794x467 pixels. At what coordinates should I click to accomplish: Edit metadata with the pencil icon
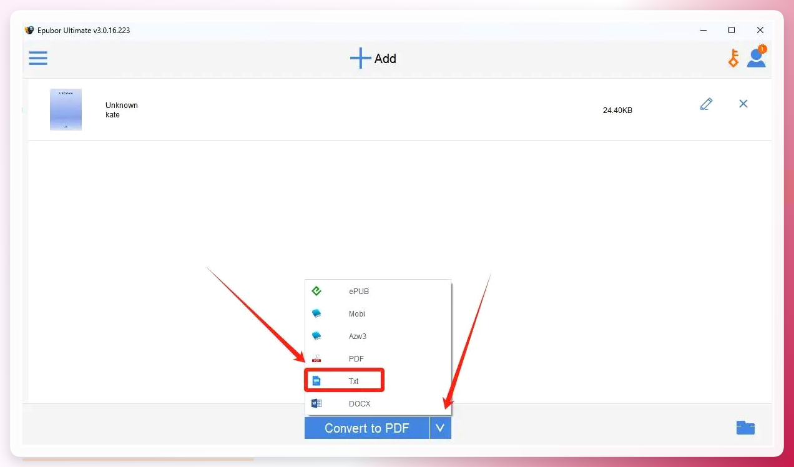point(707,104)
